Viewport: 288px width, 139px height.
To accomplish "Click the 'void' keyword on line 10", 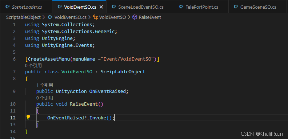I will [x=61, y=104].
